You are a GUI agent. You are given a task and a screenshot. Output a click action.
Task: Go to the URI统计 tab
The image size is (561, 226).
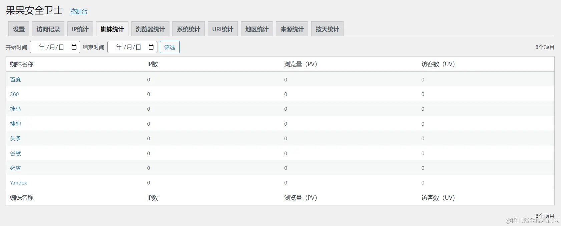pyautogui.click(x=223, y=29)
